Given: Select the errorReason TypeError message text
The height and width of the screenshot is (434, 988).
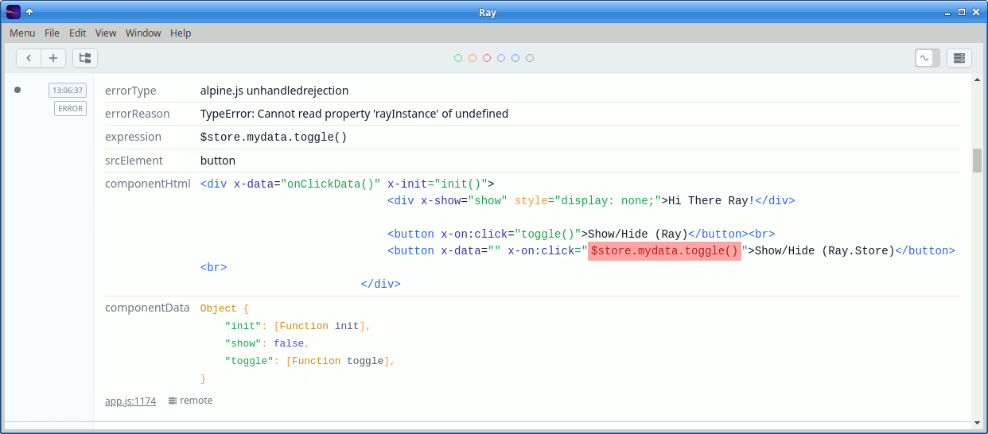Looking at the screenshot, I should 354,114.
